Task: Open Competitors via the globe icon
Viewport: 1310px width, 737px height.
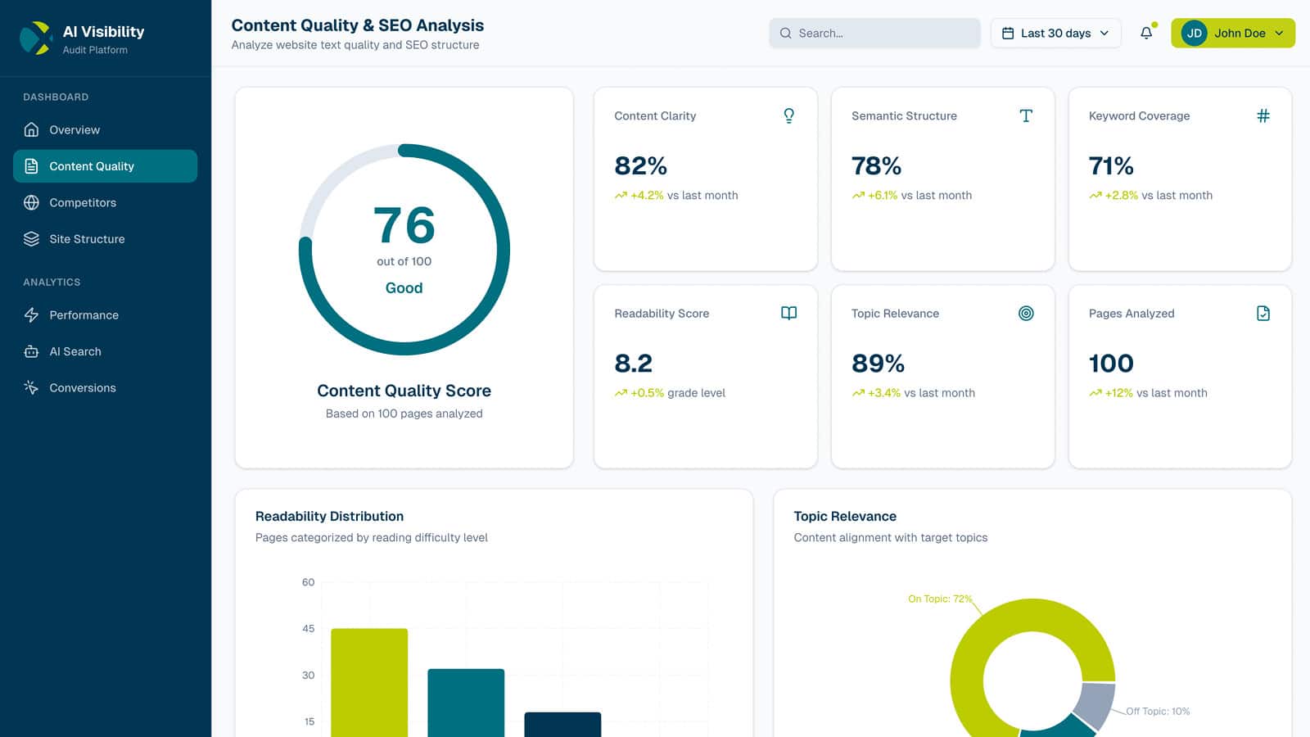Action: 31,202
